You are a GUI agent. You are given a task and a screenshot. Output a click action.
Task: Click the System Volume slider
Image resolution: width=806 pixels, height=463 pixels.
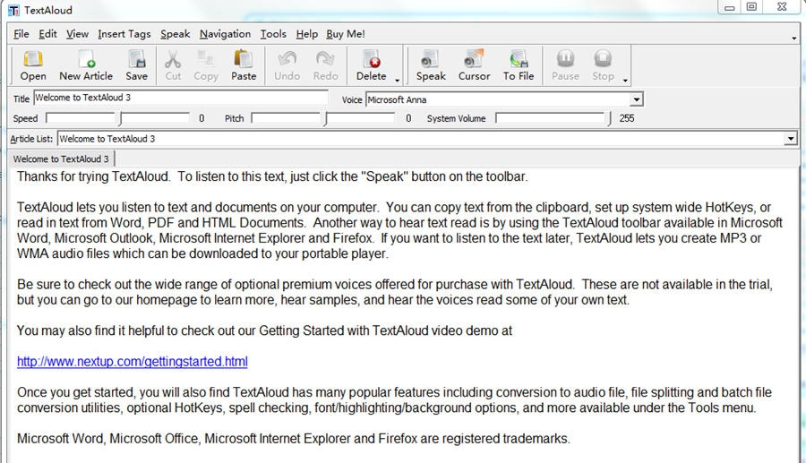pos(553,119)
